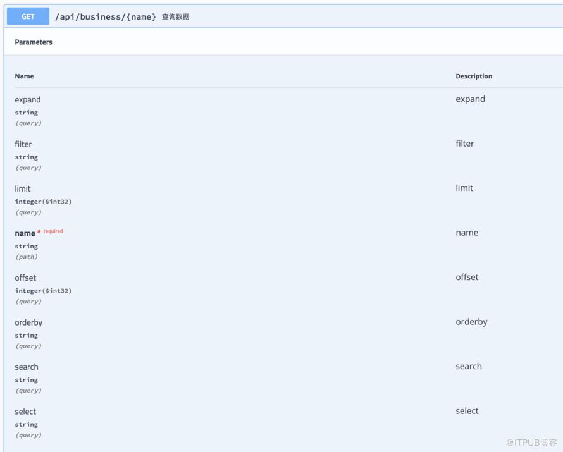Click the (query) label under offset parameter
The height and width of the screenshot is (452, 563).
click(28, 302)
